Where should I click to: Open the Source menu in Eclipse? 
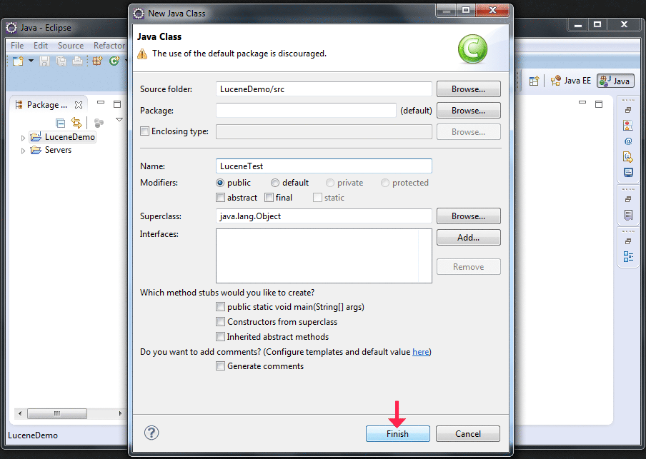tap(71, 46)
